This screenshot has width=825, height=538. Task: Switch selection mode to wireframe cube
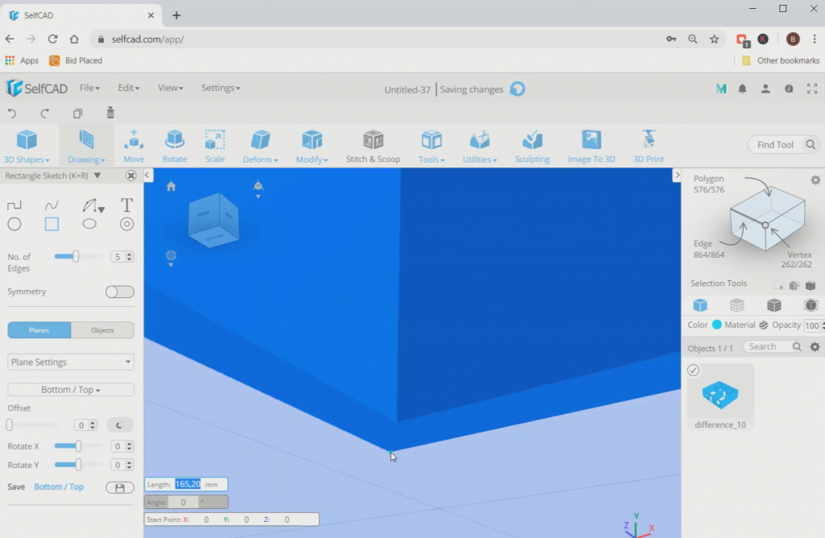(x=737, y=306)
